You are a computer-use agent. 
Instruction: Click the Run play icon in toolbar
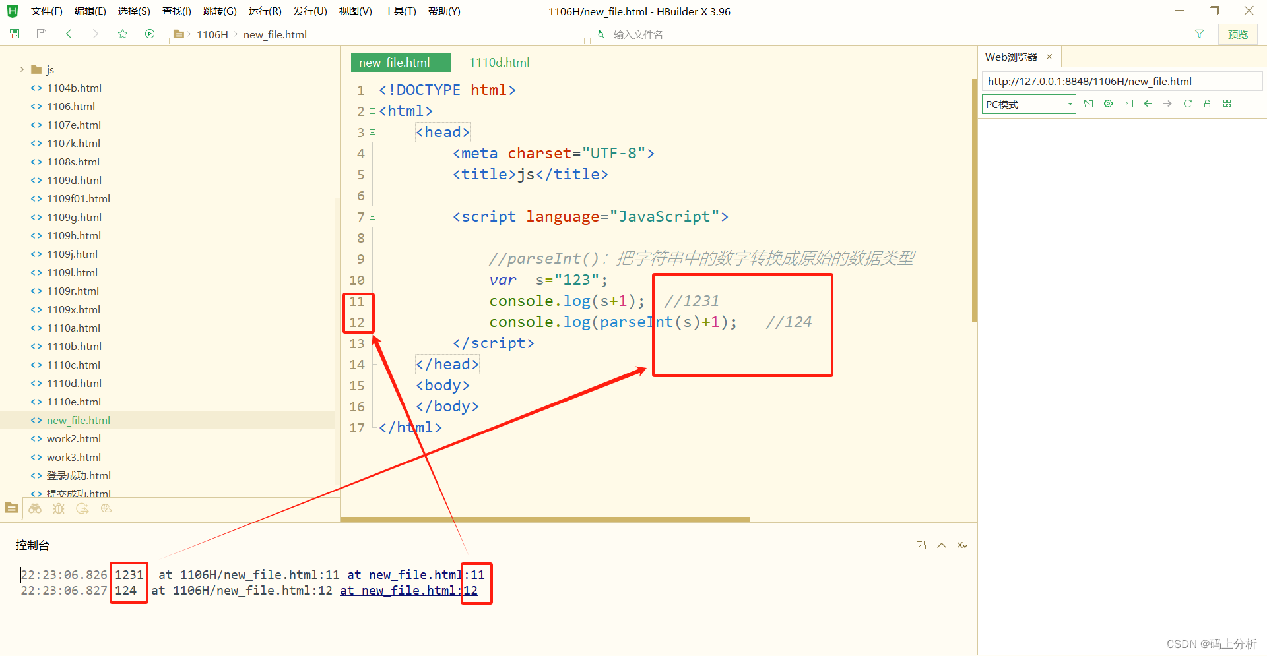[150, 34]
